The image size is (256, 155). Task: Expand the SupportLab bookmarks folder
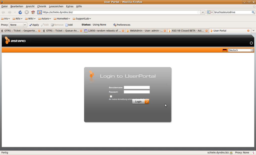(82, 18)
